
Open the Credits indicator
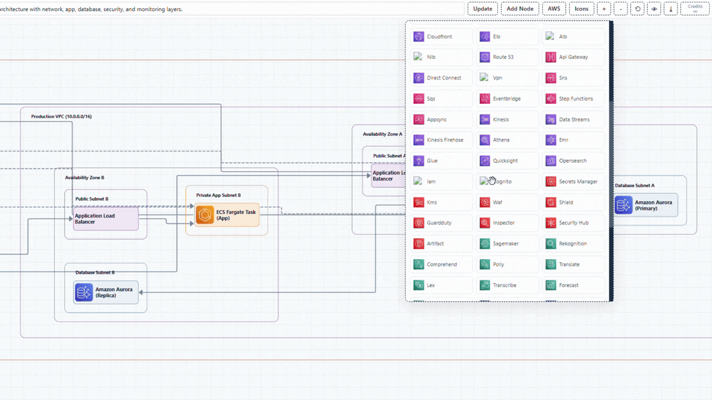695,9
